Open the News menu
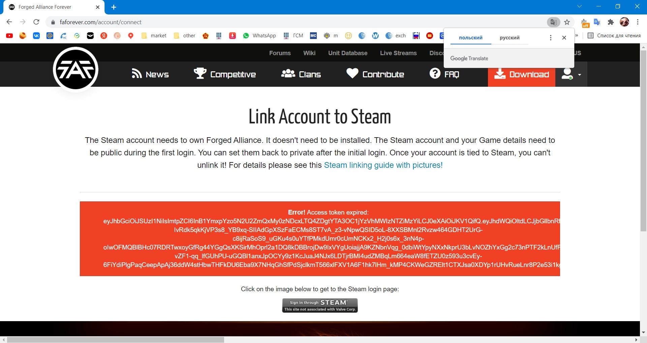Image resolution: width=647 pixels, height=343 pixels. [x=150, y=74]
